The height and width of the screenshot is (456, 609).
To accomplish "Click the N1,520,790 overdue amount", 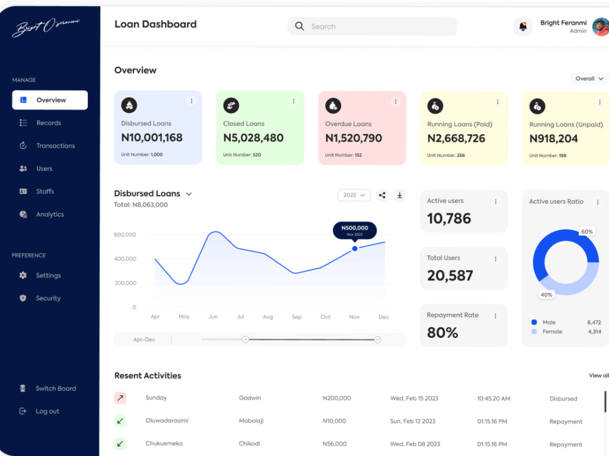I will click(x=354, y=139).
